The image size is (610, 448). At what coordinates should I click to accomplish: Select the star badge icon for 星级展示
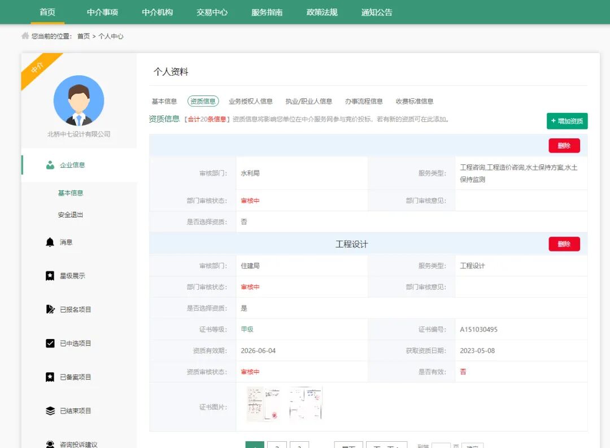[50, 276]
